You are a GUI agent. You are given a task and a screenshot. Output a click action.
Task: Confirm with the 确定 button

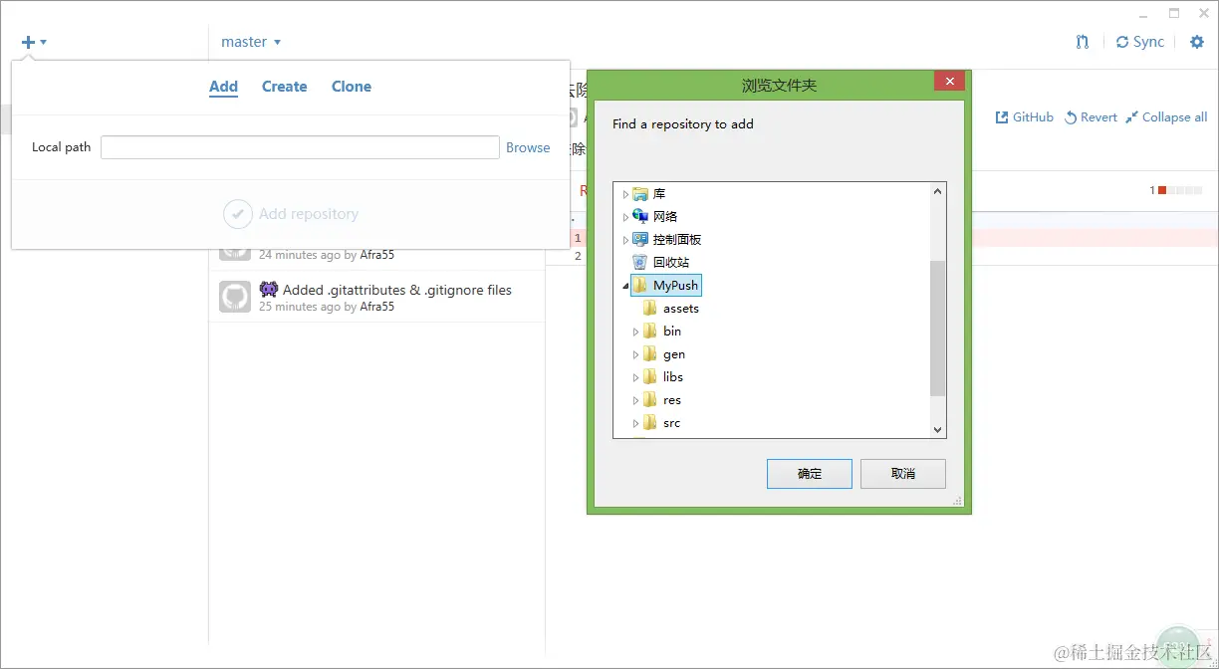[x=810, y=474]
